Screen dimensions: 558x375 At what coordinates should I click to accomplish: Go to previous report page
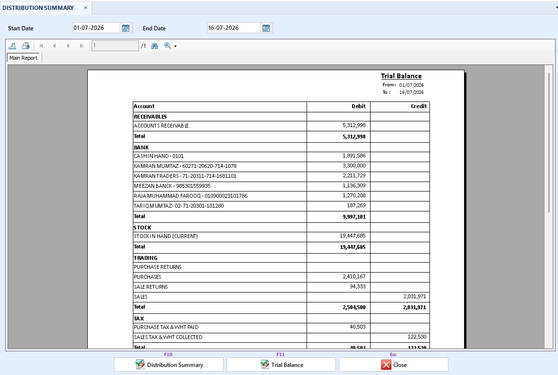[55, 46]
